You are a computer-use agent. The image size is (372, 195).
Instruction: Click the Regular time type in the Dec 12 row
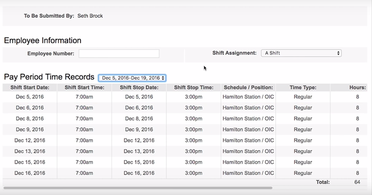tap(303, 140)
